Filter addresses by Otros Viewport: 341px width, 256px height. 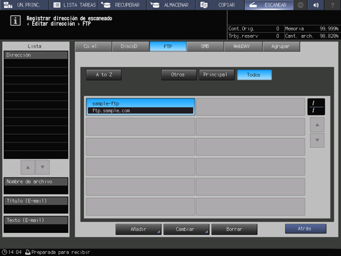pyautogui.click(x=179, y=75)
